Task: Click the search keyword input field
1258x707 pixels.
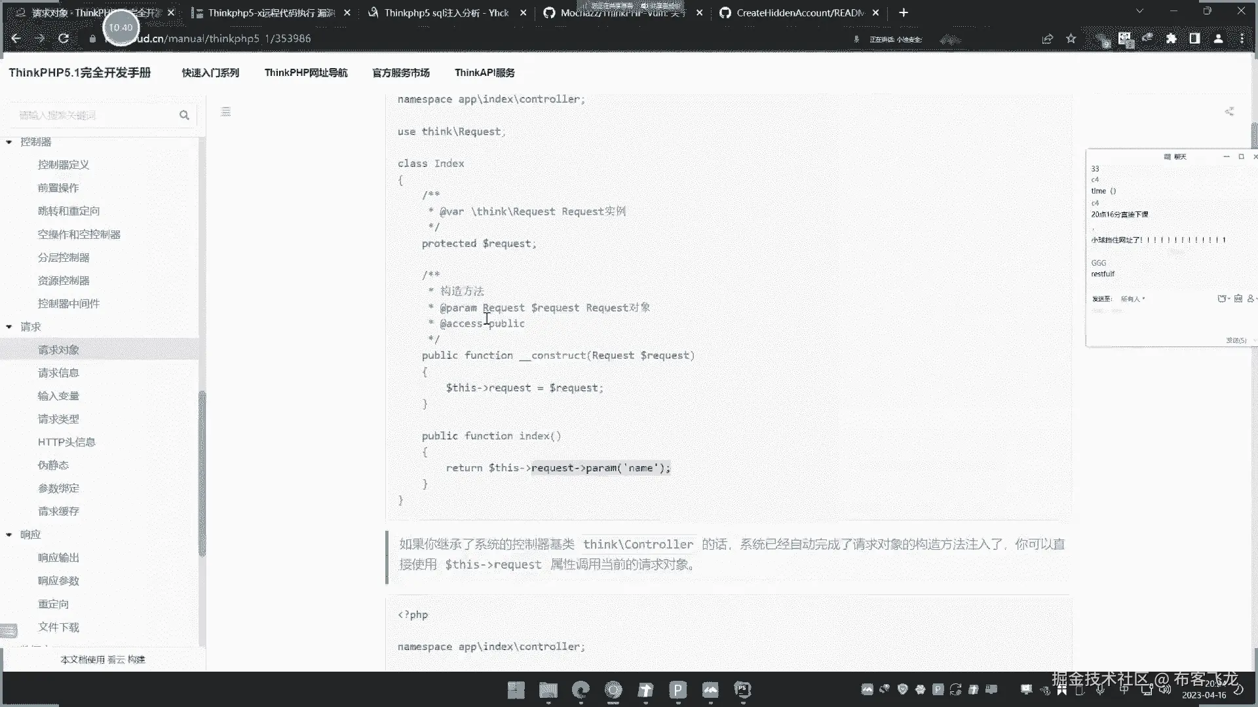Action: 92,115
